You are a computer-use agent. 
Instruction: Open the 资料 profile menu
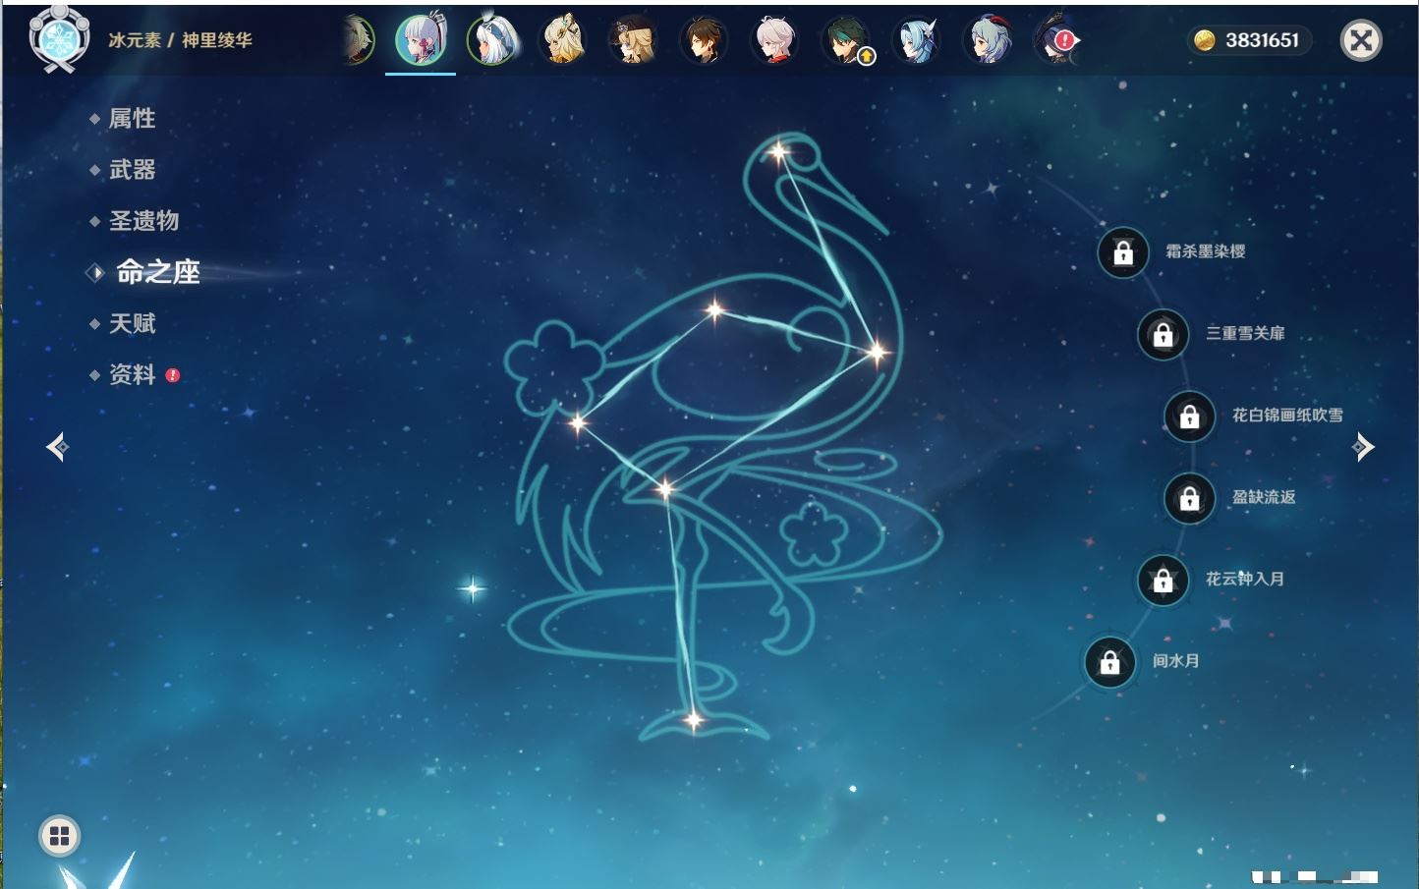tap(132, 374)
